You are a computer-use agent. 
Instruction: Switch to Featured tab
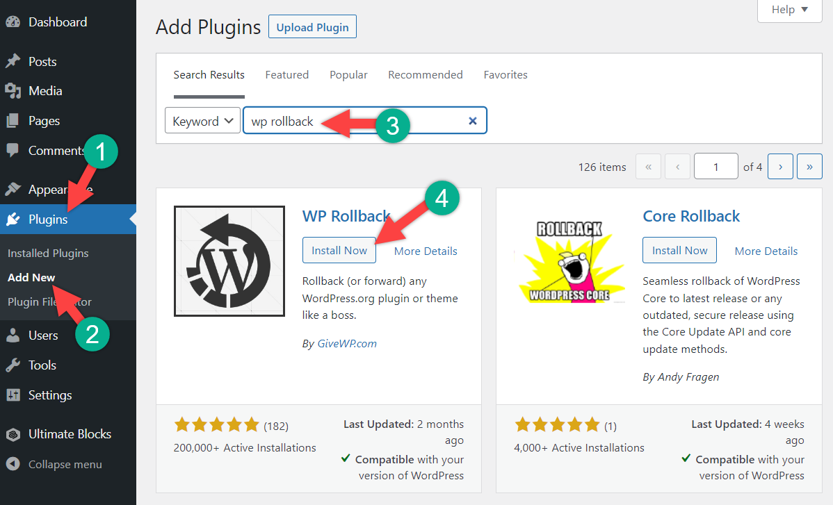(287, 75)
